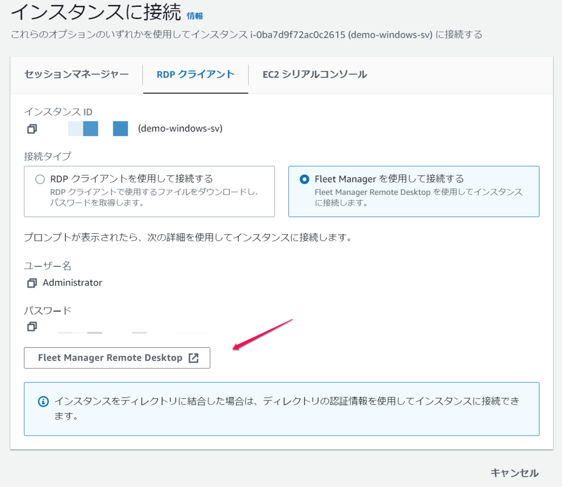Click the directory credentials notice text
Screen dimensions: 562x487
pos(287,408)
